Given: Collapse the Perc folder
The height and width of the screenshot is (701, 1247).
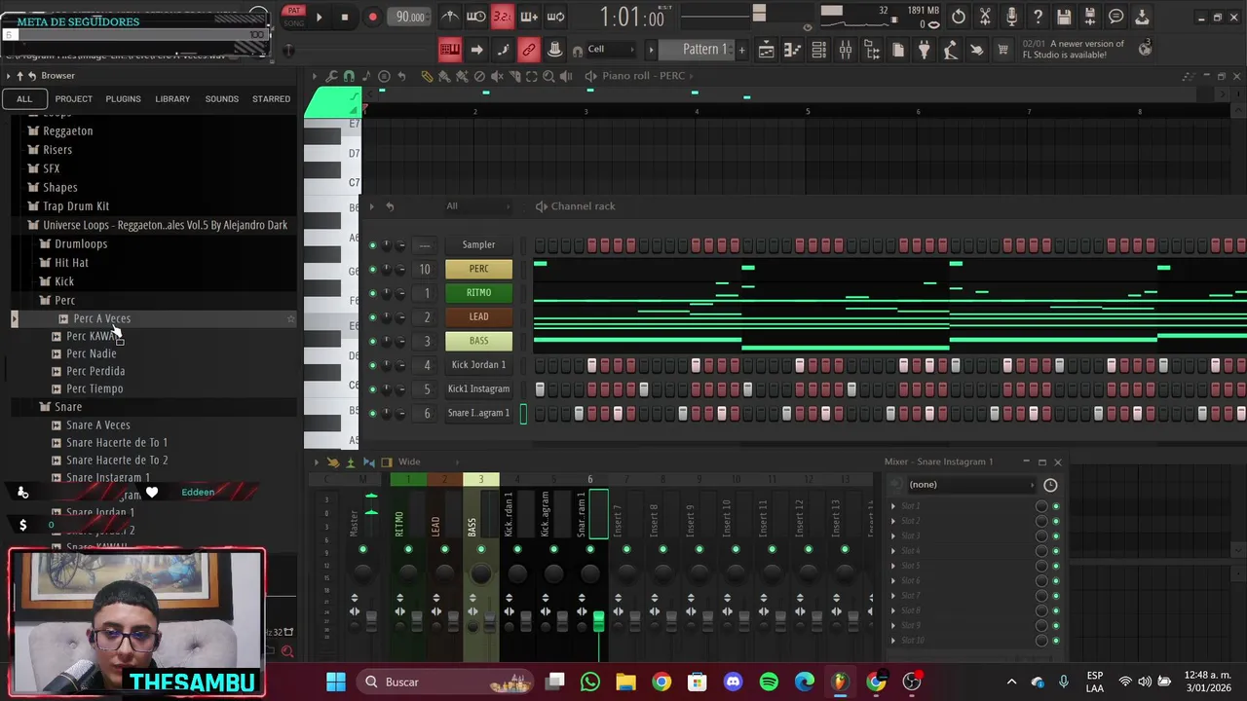Looking at the screenshot, I should (x=57, y=300).
